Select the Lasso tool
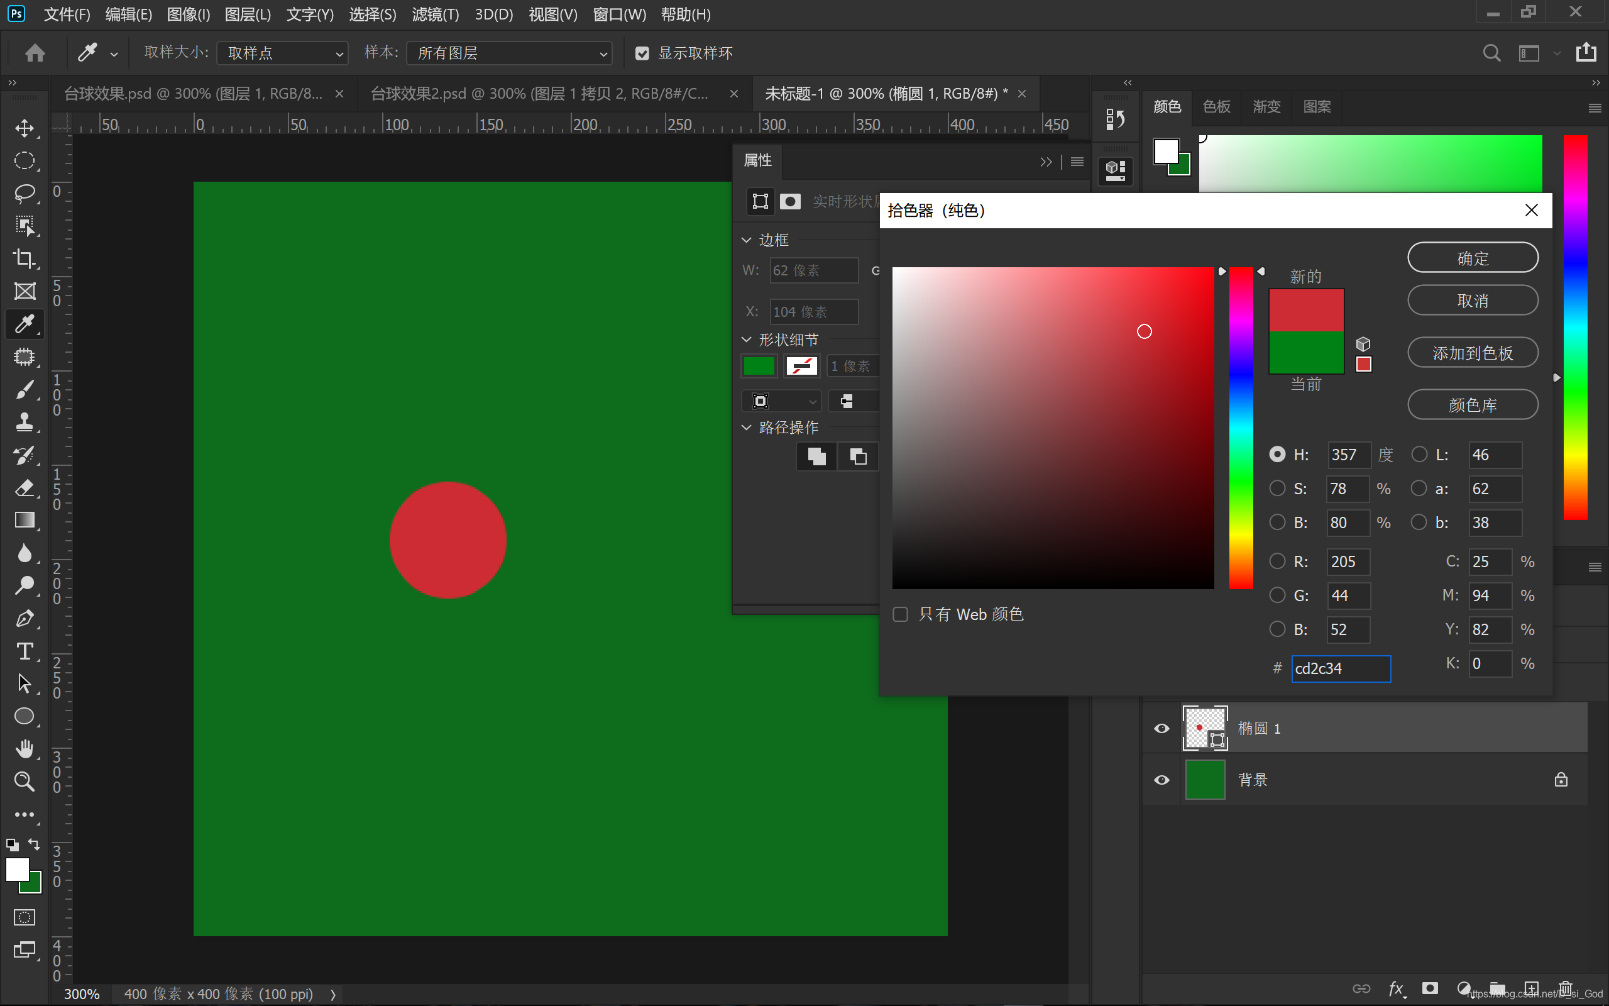 25,193
